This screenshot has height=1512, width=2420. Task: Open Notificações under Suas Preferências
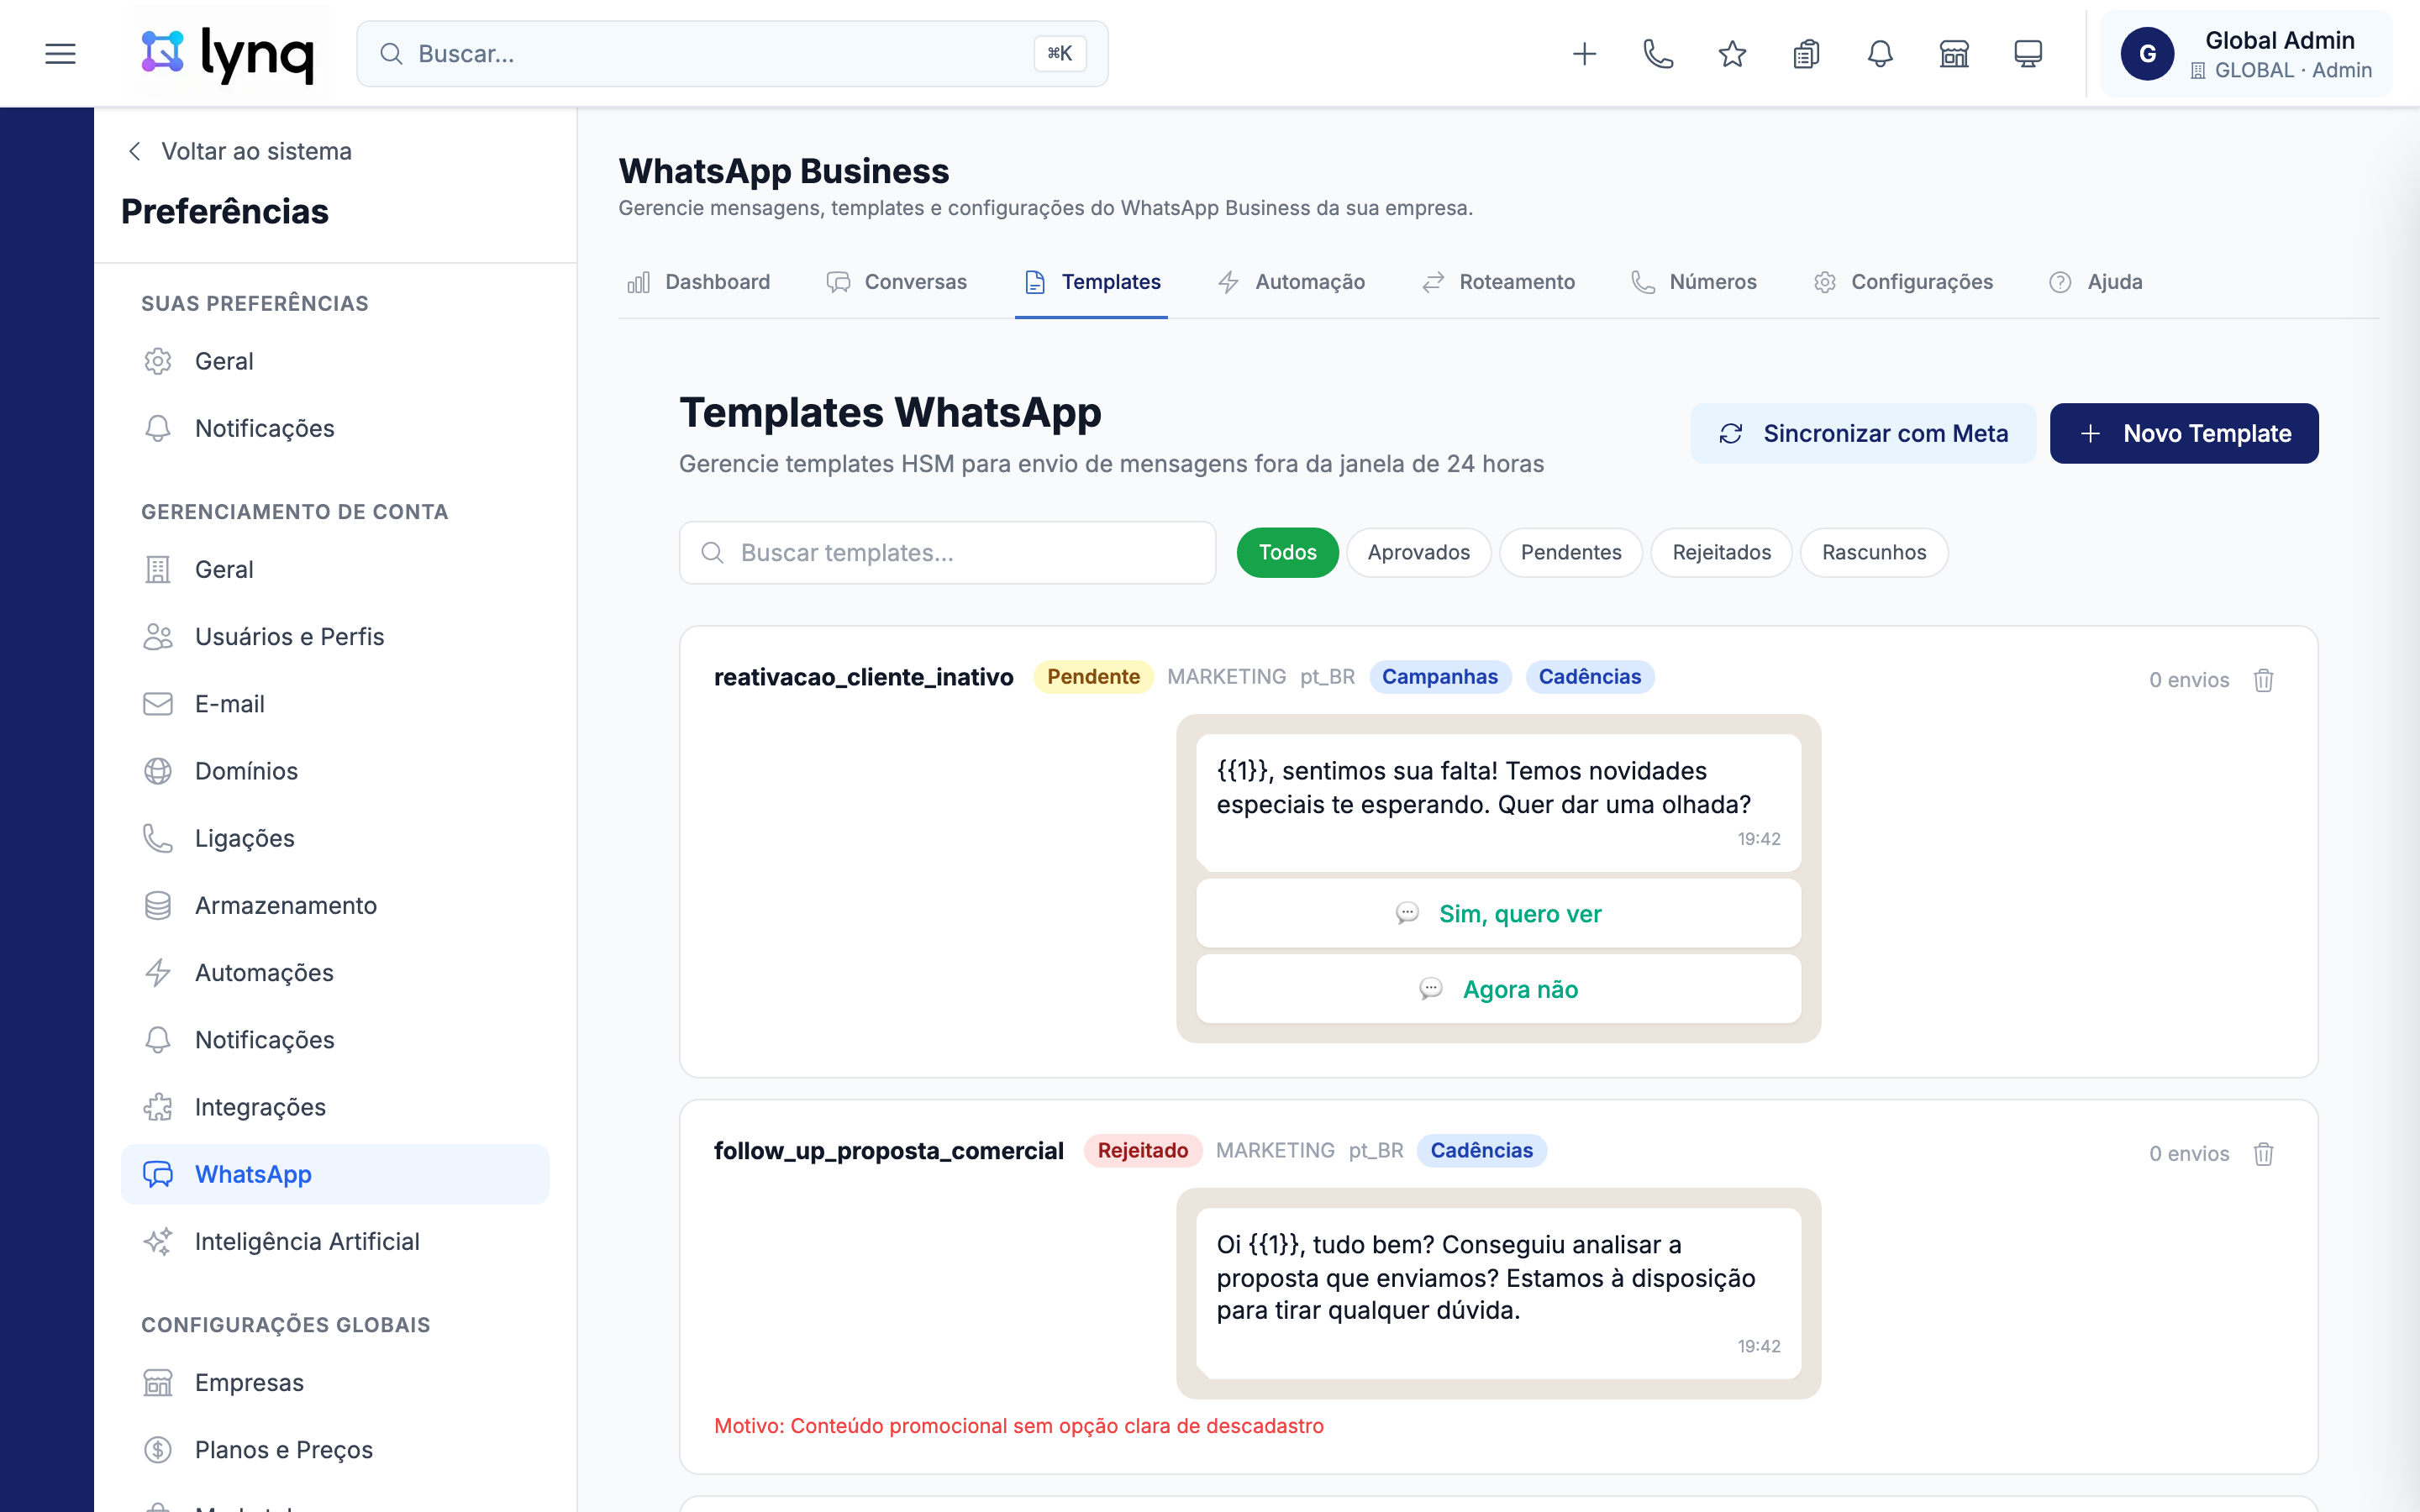[x=335, y=428]
